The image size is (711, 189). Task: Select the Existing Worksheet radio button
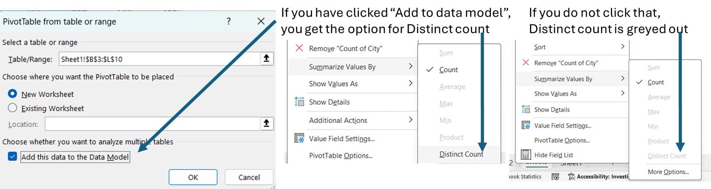click(13, 108)
